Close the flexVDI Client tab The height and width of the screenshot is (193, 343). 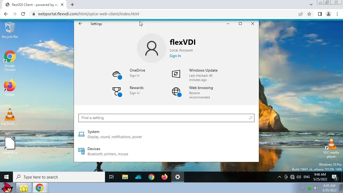[62, 5]
